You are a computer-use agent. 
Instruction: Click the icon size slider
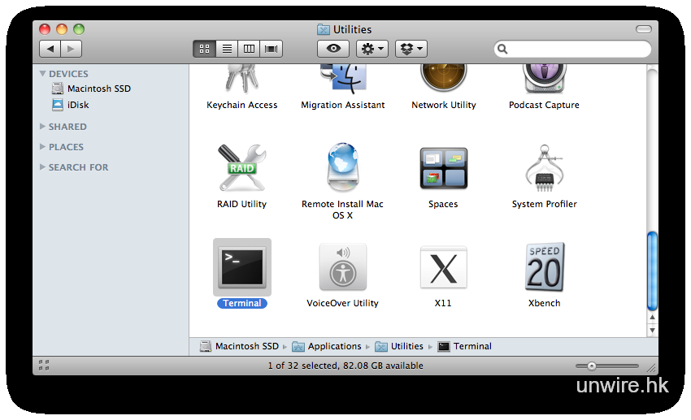[606, 366]
